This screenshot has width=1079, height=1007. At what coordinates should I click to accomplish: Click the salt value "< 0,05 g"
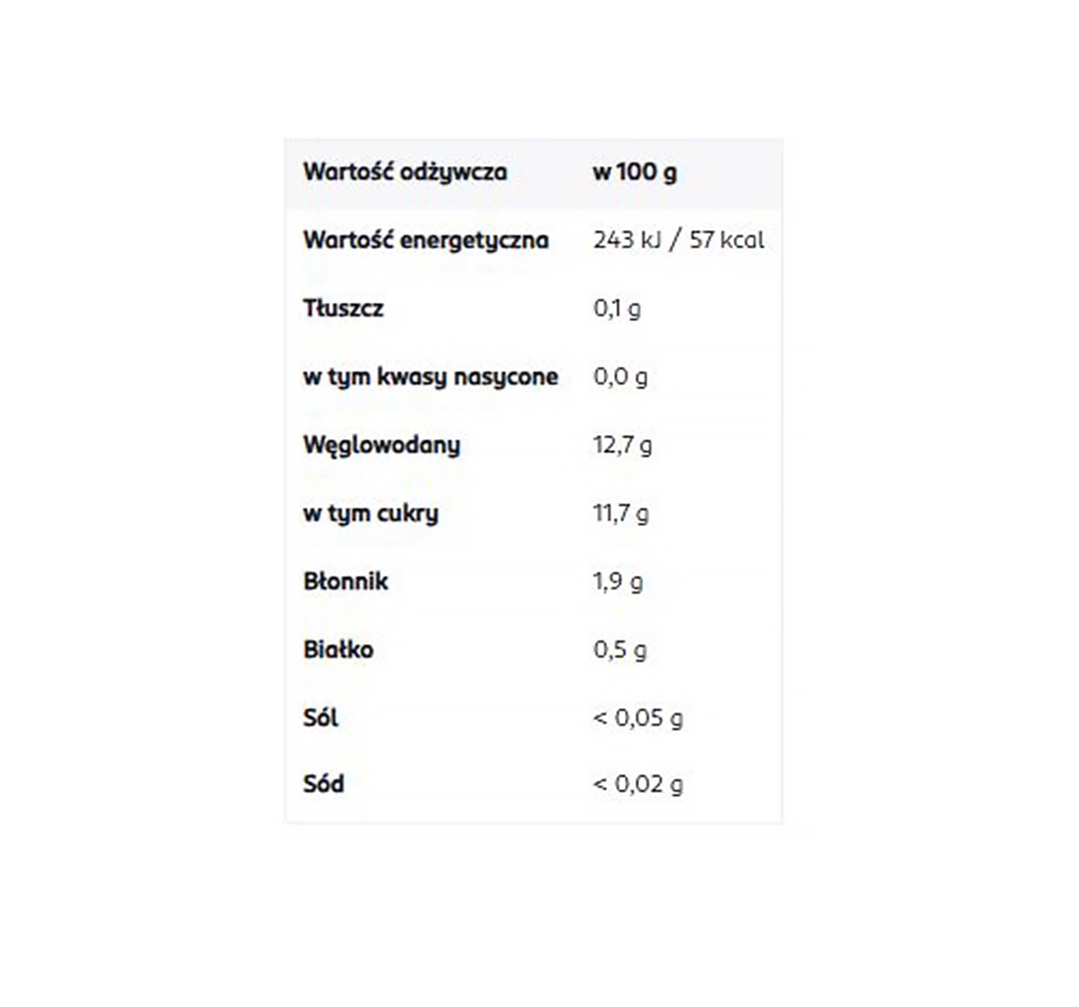pos(638,718)
